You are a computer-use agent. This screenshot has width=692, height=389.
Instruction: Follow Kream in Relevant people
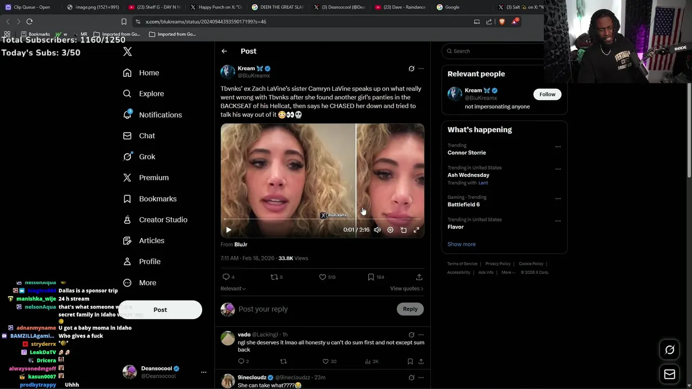[547, 95]
